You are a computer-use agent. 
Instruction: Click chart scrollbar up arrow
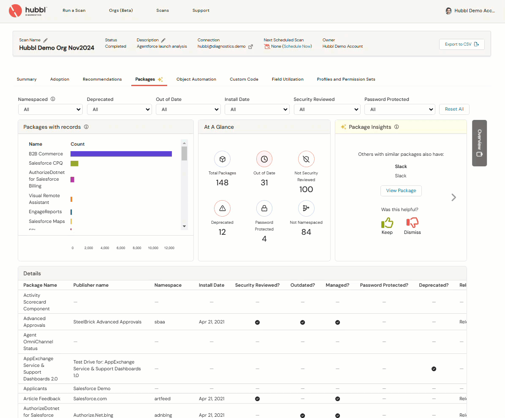coord(184,143)
